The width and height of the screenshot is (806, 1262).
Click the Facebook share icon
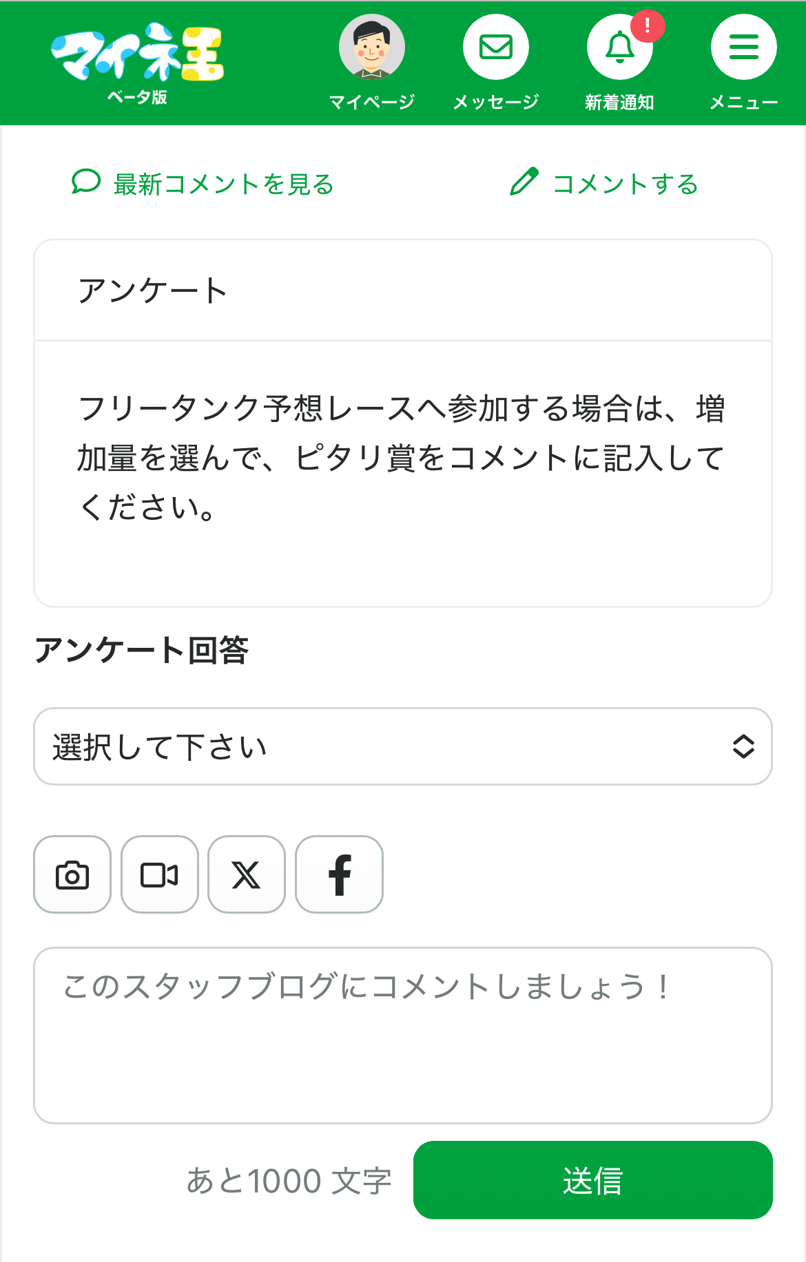click(339, 874)
